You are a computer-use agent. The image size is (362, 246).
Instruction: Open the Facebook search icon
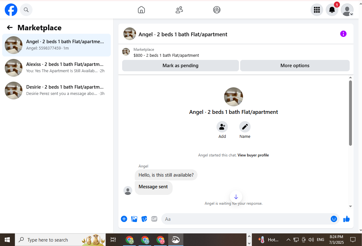pyautogui.click(x=26, y=10)
